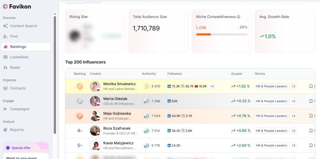Viewport: 320px width, 159px height.
Task: Click Monika Smulewicz's Instagram icon
Action: (x=183, y=86)
